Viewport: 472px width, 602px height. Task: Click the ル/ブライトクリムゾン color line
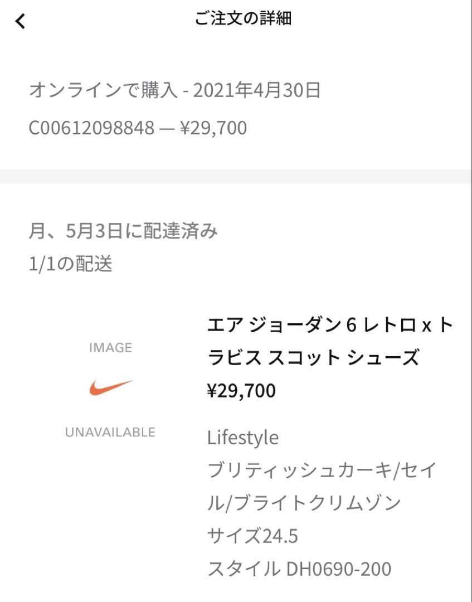pyautogui.click(x=304, y=503)
